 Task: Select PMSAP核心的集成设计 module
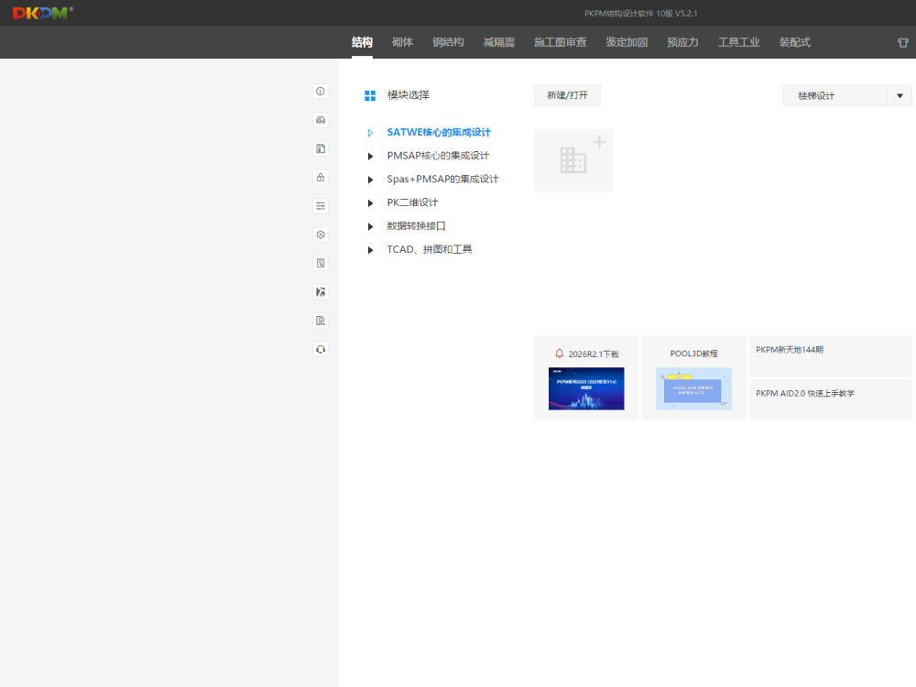point(438,156)
